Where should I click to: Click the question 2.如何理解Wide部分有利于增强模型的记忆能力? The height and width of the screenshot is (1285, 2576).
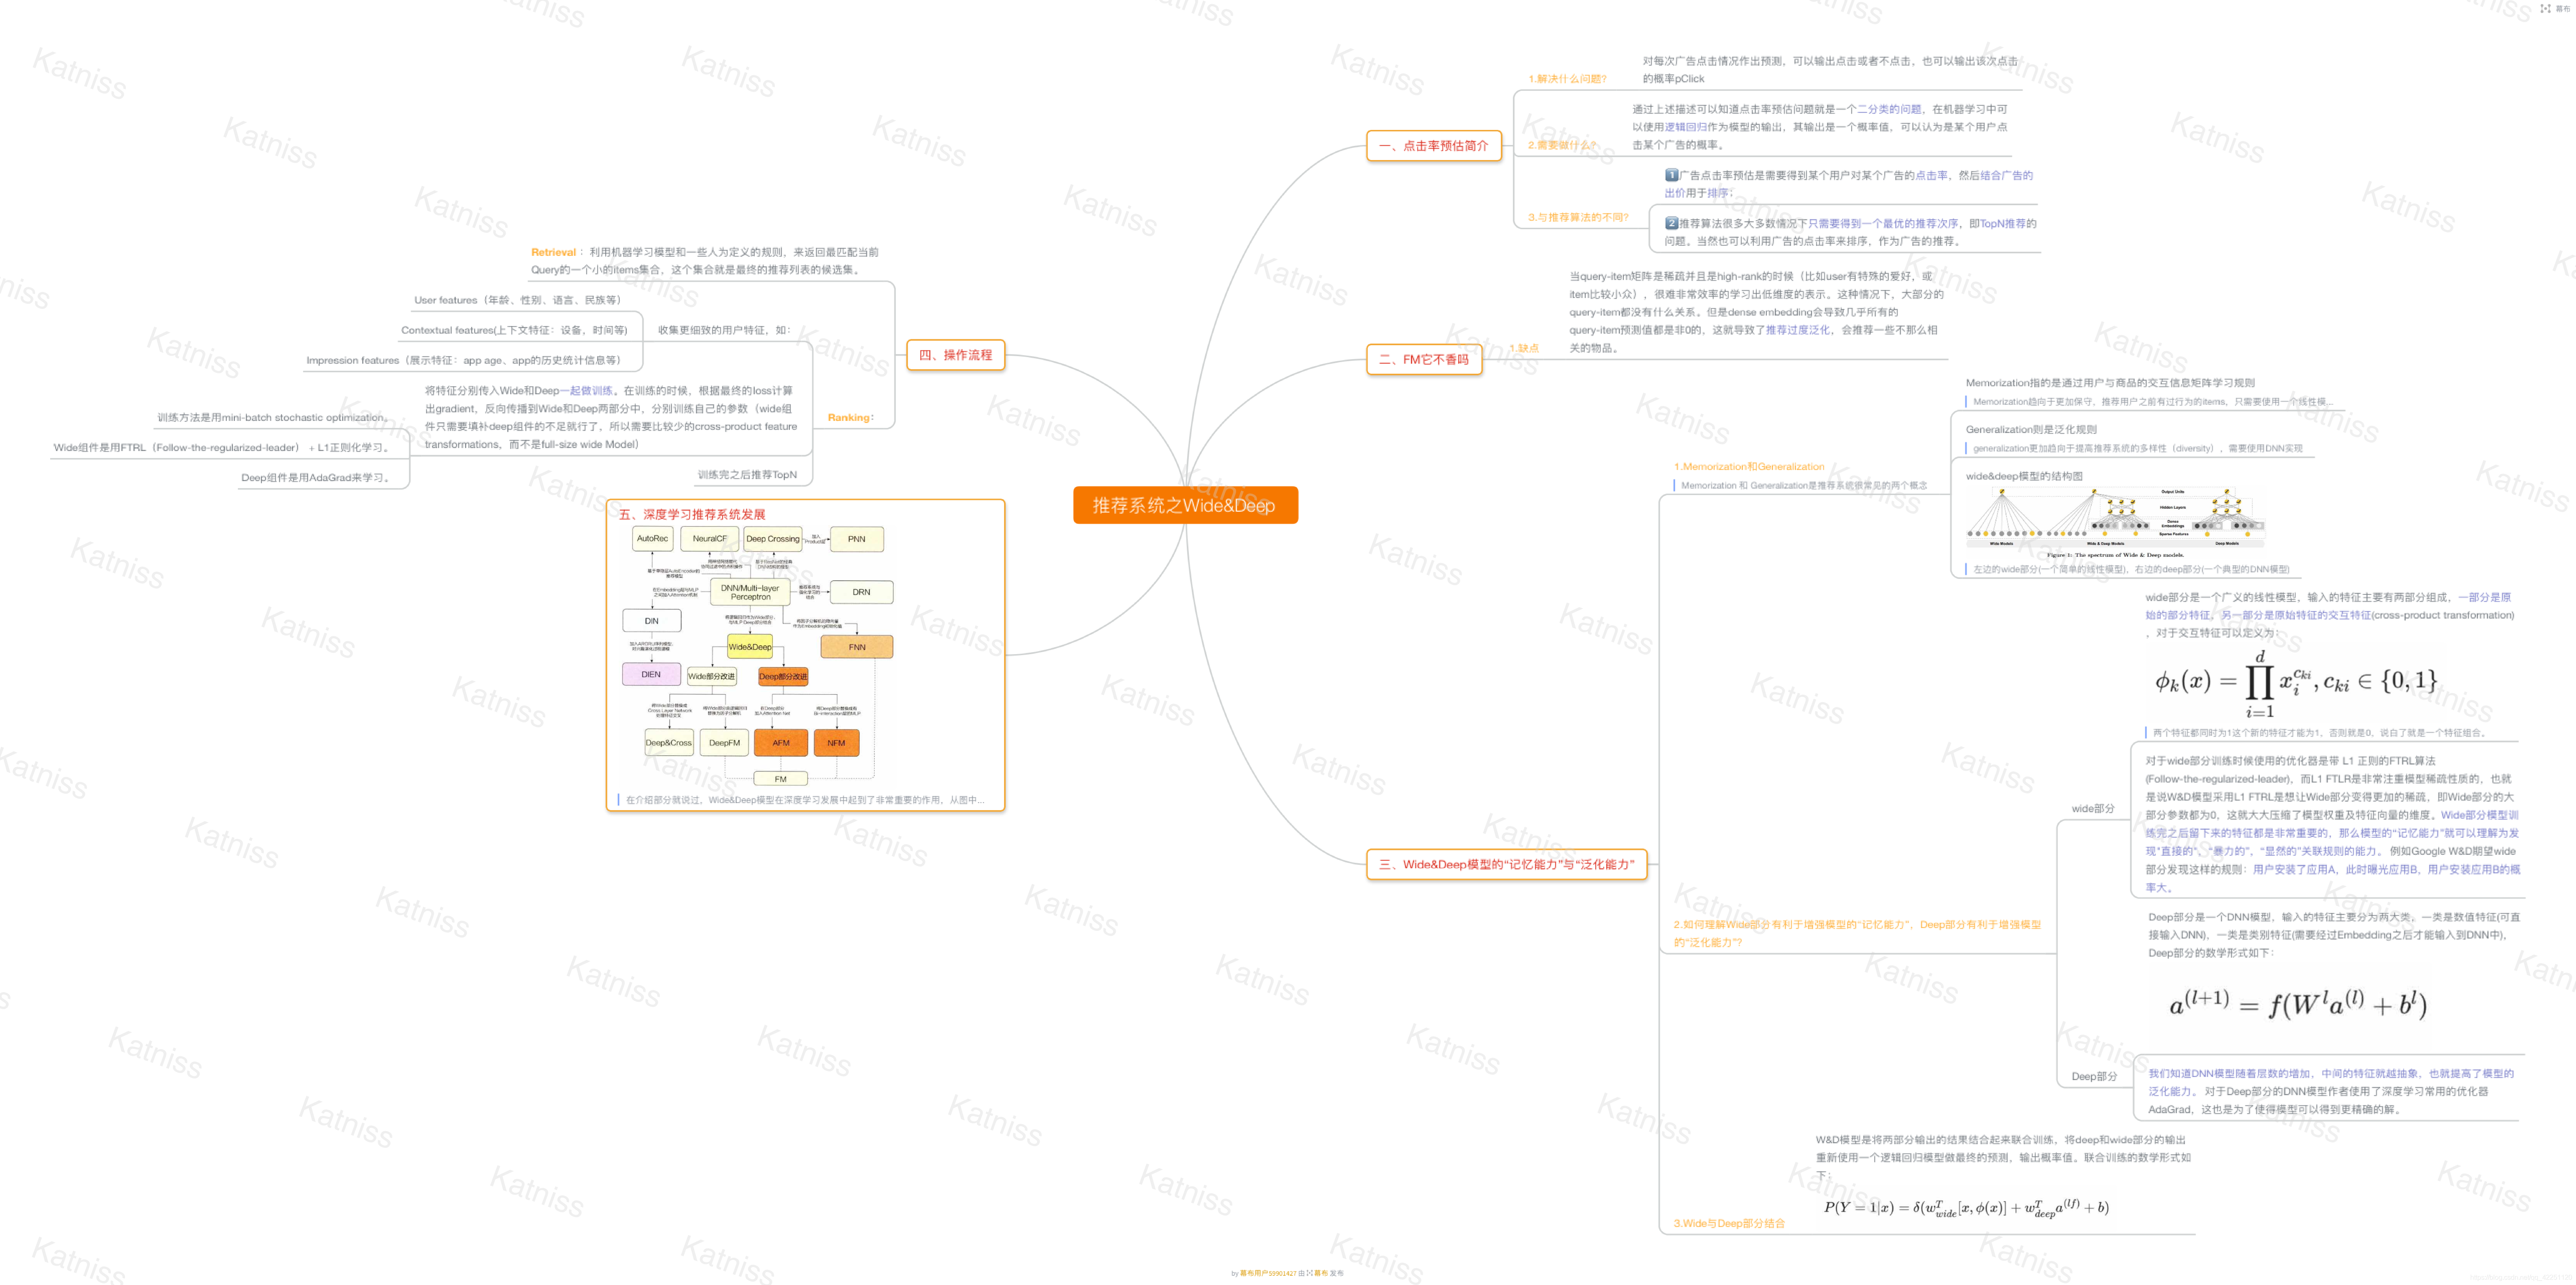(1857, 933)
